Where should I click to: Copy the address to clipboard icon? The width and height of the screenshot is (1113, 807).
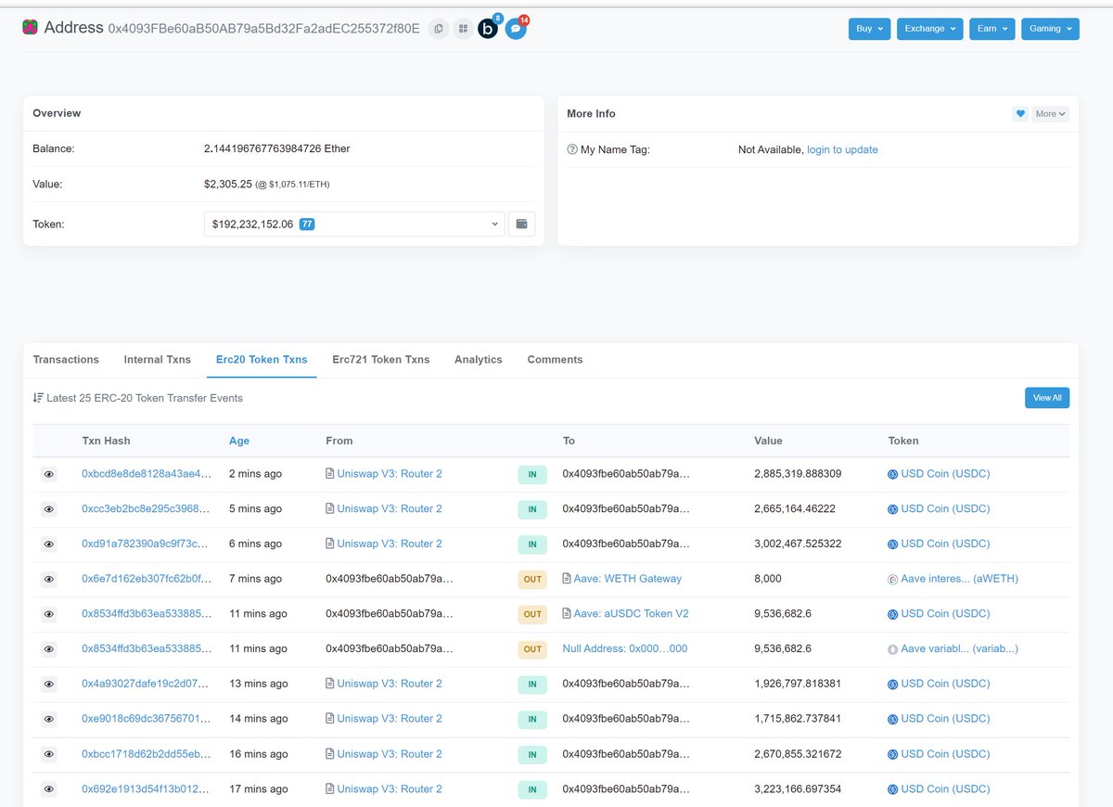439,29
